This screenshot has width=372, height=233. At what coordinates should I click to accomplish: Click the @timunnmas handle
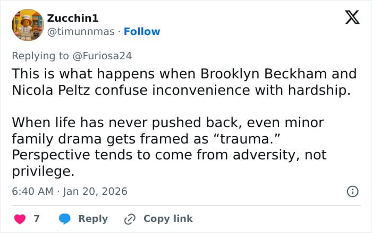tap(81, 31)
